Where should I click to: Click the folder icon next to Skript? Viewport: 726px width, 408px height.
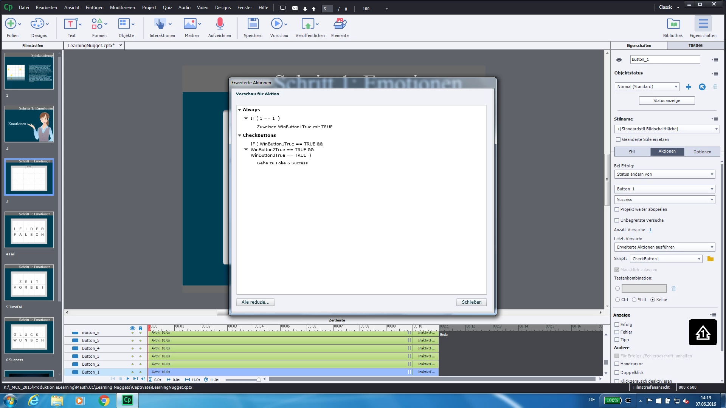(x=710, y=259)
